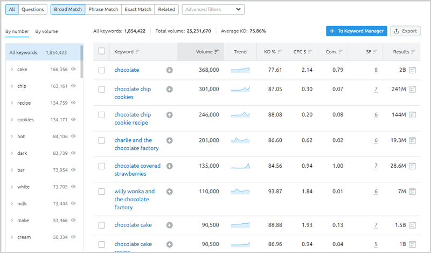The image size is (431, 253).
Task: Sort by Volume column filter icon
Action: (217, 52)
